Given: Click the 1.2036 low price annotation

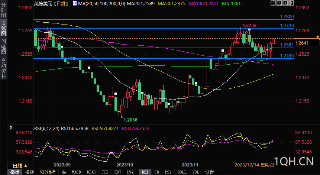Looking at the screenshot, I should [x=130, y=120].
